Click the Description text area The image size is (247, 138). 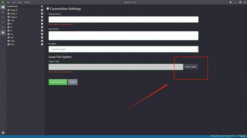[123, 36]
